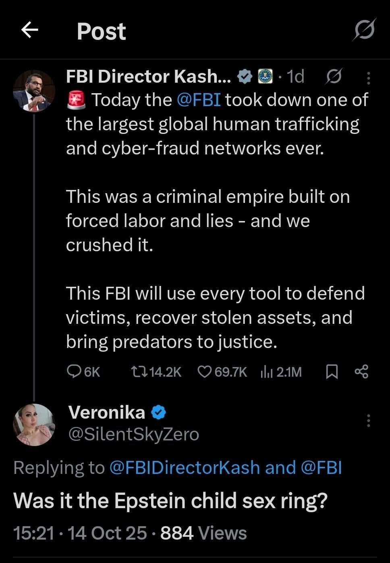The image size is (390, 563).
Task: Open Grok icon in header
Action: 365,29
